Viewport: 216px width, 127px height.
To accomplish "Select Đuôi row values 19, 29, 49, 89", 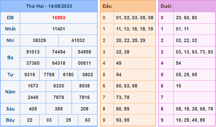I will pos(190,120).
